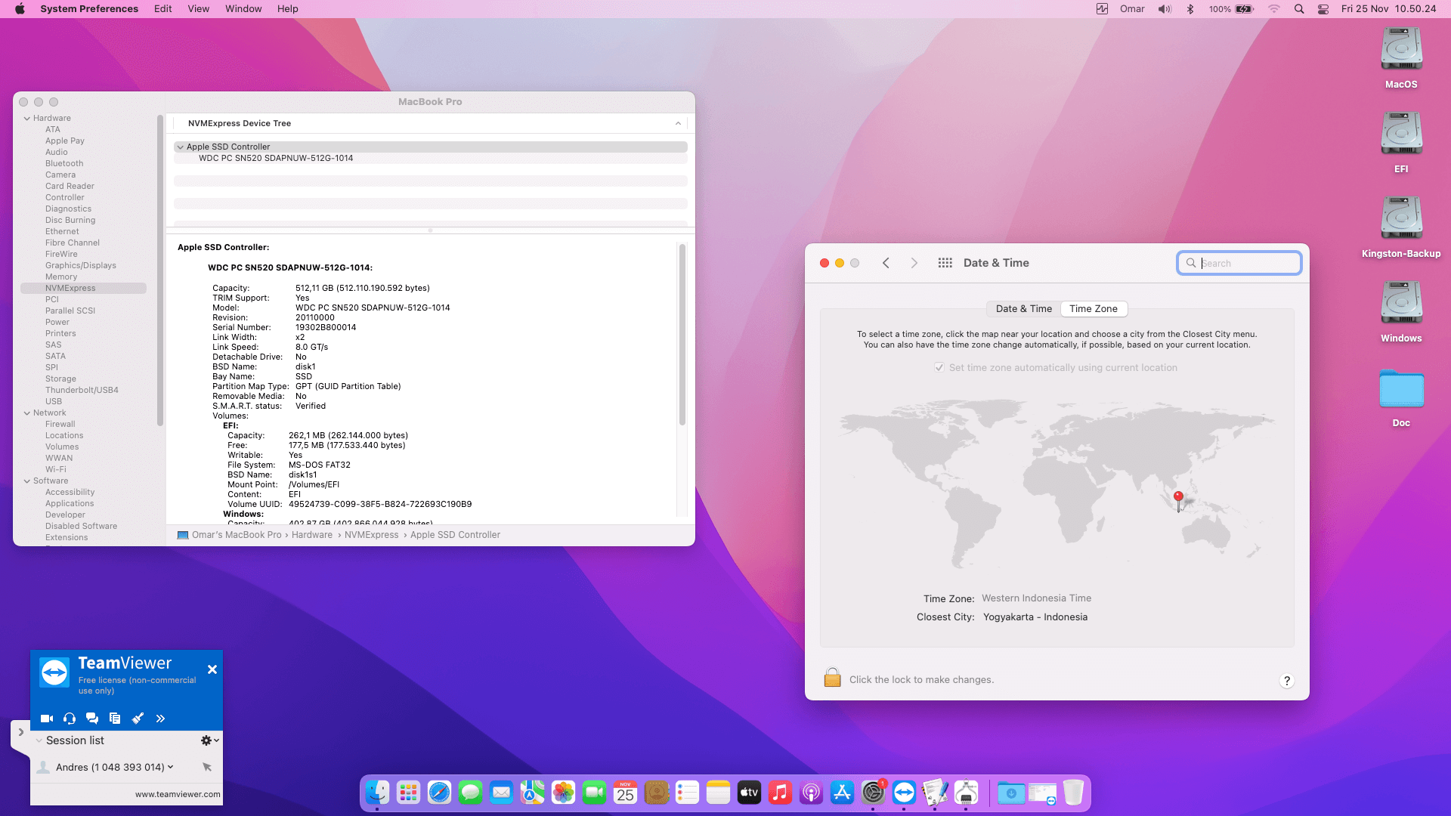Show all preferences grid icon
This screenshot has width=1451, height=816.
(945, 263)
